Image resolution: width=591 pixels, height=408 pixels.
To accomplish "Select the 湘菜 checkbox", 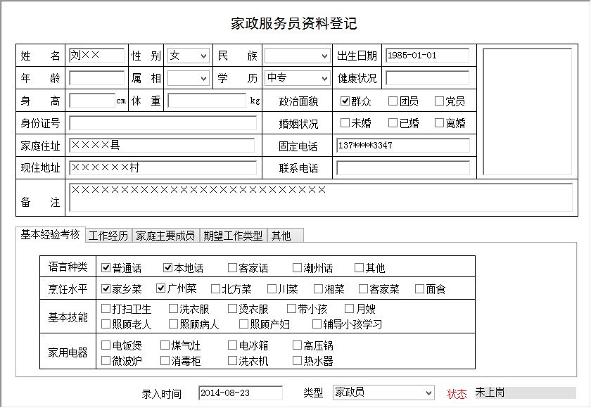I will 319,289.
